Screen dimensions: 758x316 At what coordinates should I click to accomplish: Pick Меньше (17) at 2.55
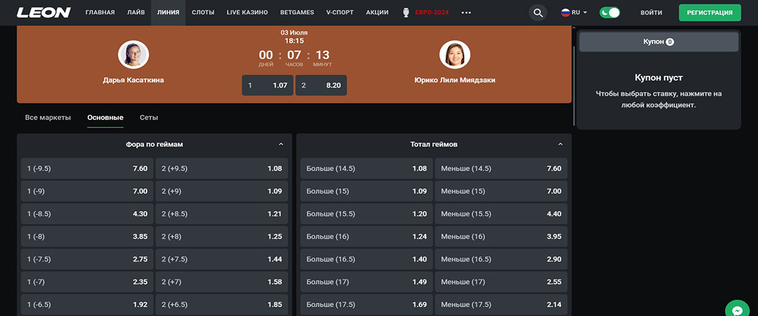coord(501,283)
